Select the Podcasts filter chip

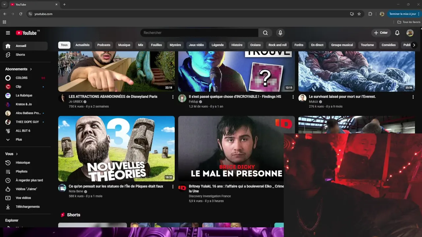coord(104,45)
